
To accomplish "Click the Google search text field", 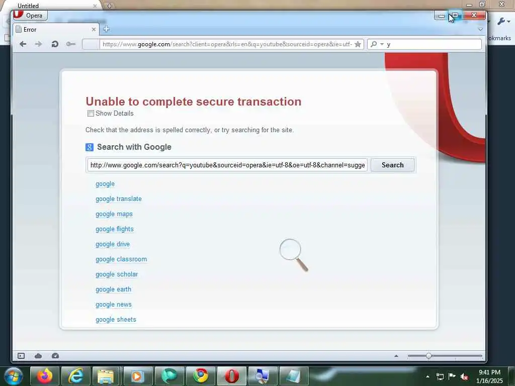I will (x=227, y=165).
